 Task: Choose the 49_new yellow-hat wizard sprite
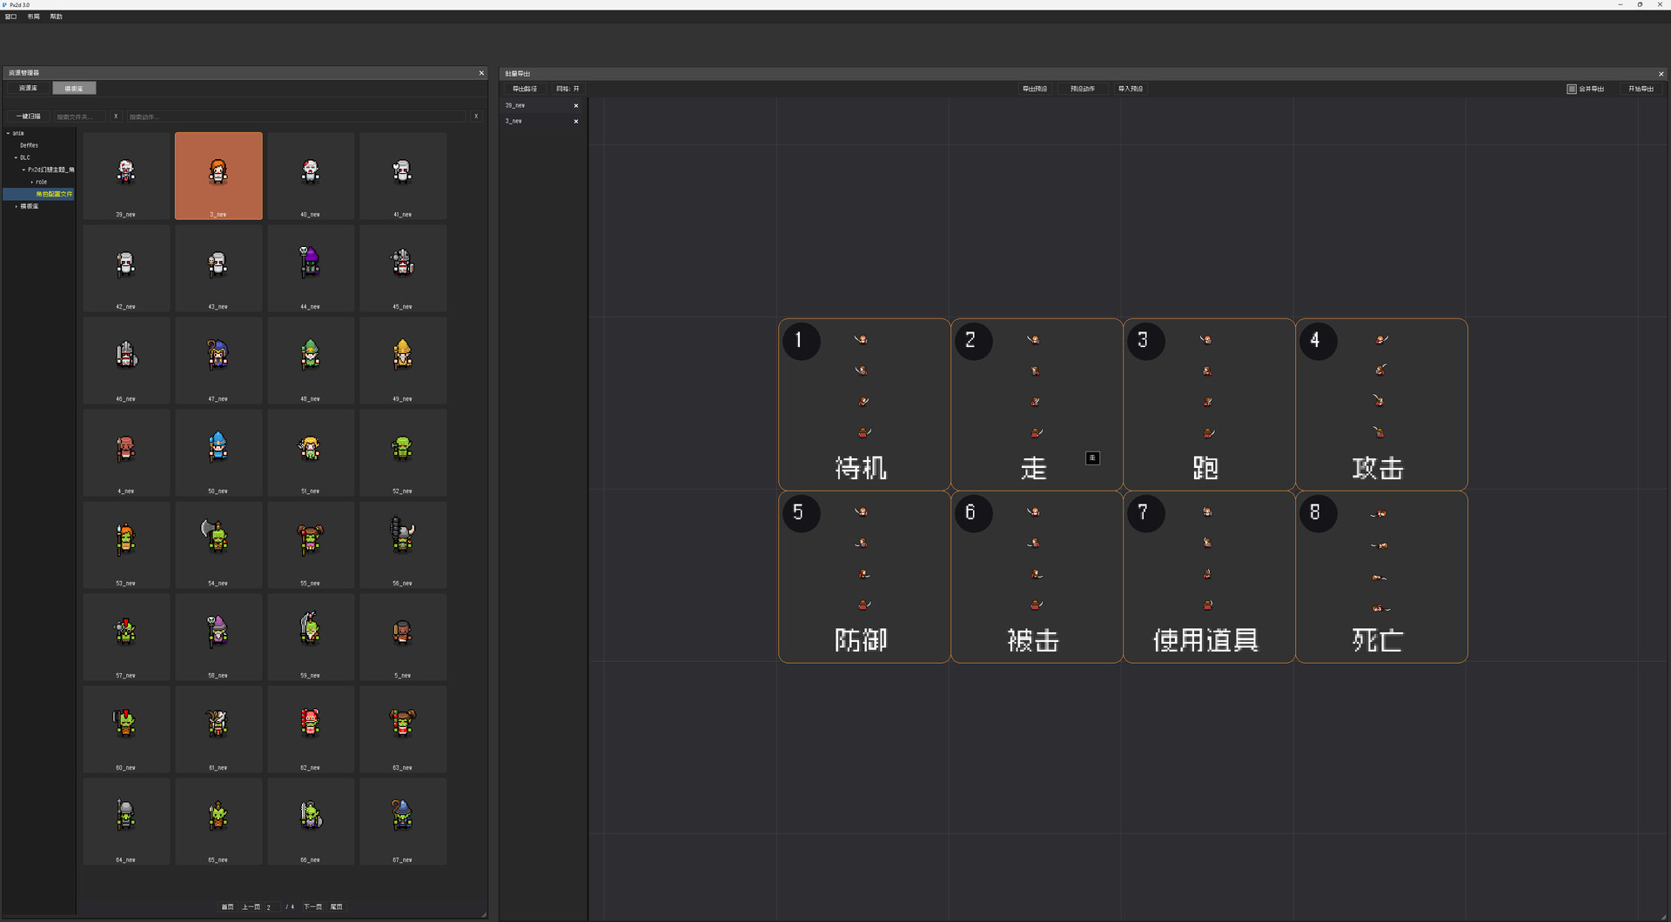point(403,360)
